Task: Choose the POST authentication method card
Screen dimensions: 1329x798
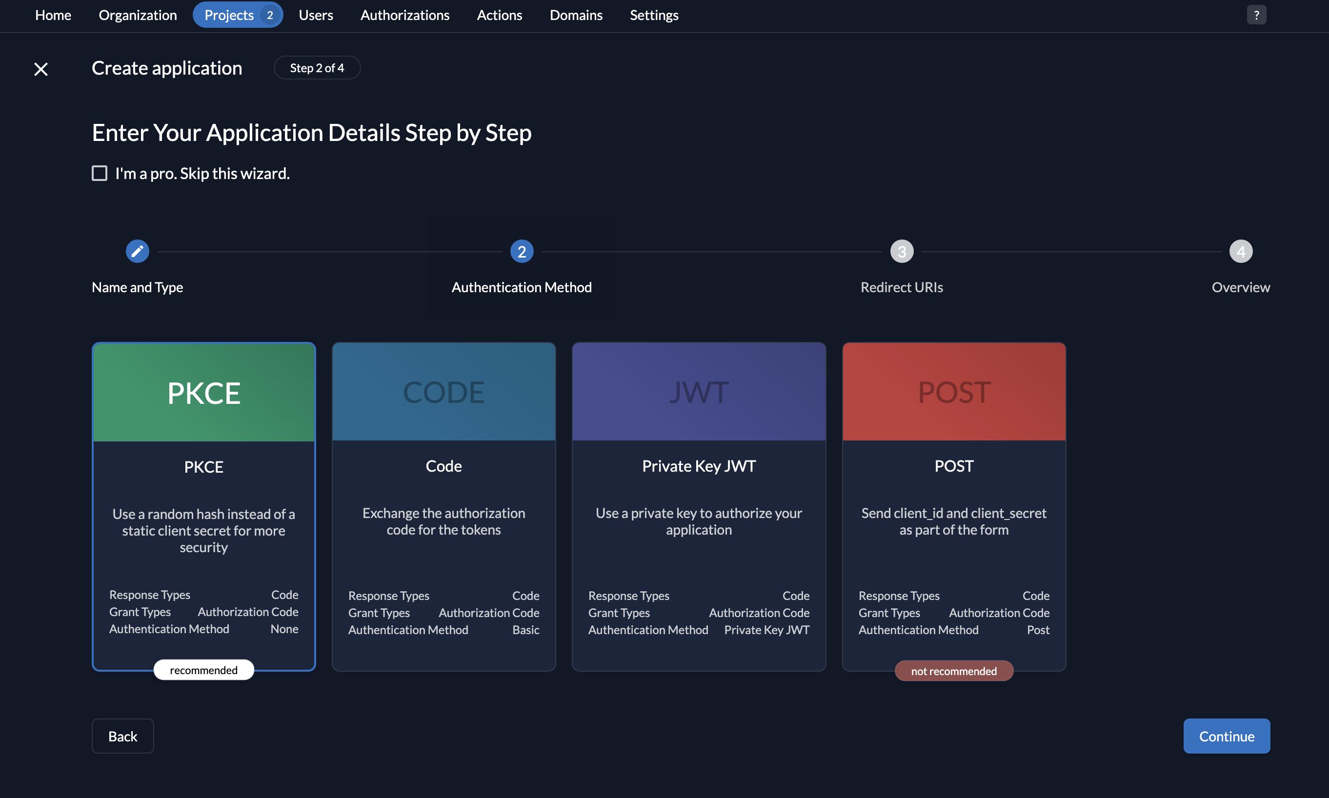Action: point(953,505)
